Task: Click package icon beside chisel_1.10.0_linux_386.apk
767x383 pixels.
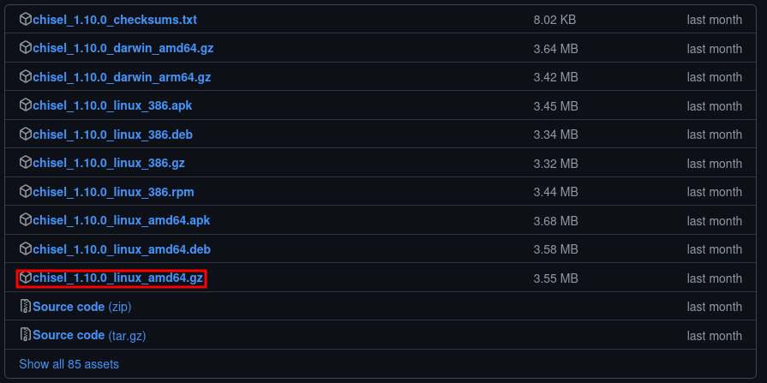Action: 26,105
